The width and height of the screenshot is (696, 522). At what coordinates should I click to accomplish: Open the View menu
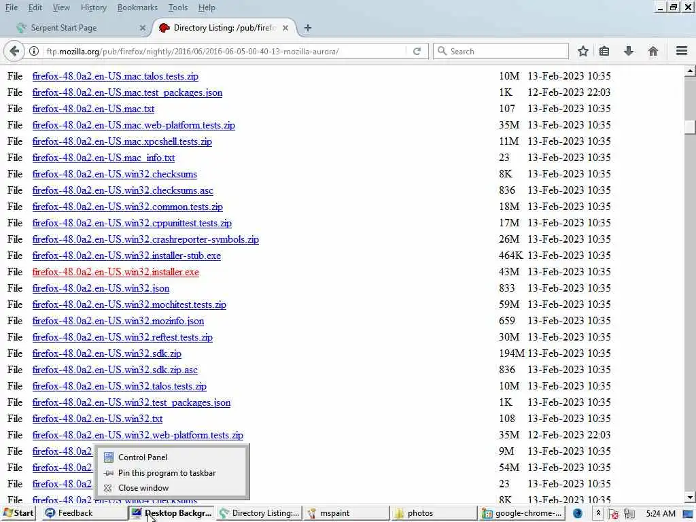click(60, 7)
